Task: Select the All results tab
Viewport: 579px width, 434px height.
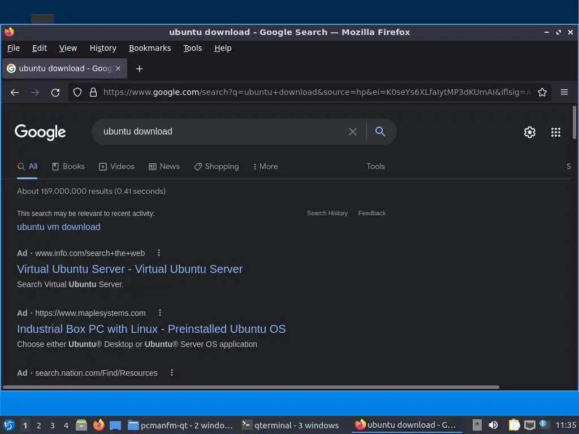Action: pyautogui.click(x=27, y=167)
